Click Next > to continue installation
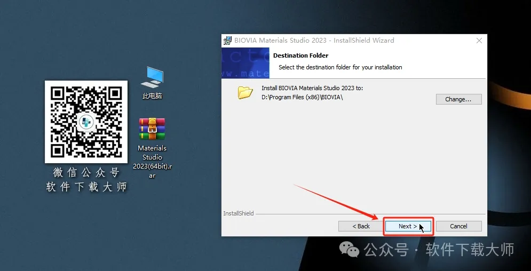 click(408, 226)
